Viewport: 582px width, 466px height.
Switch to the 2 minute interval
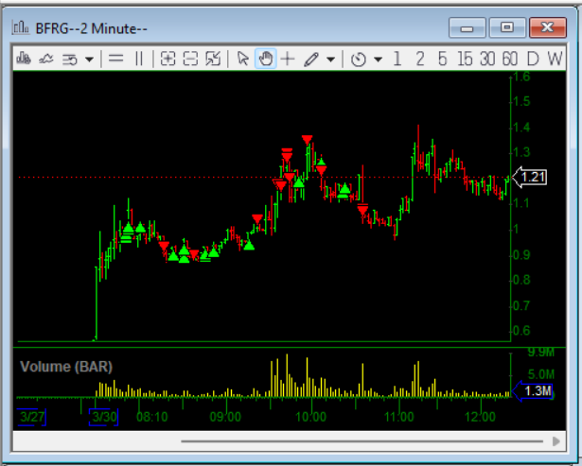(420, 59)
